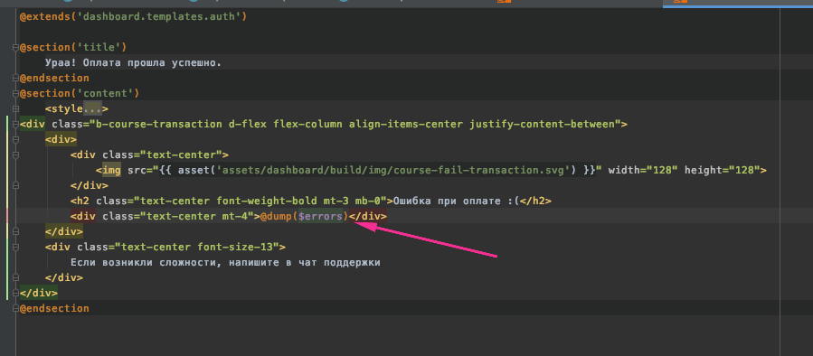Collapse the @section('title') fold marker

coord(15,48)
